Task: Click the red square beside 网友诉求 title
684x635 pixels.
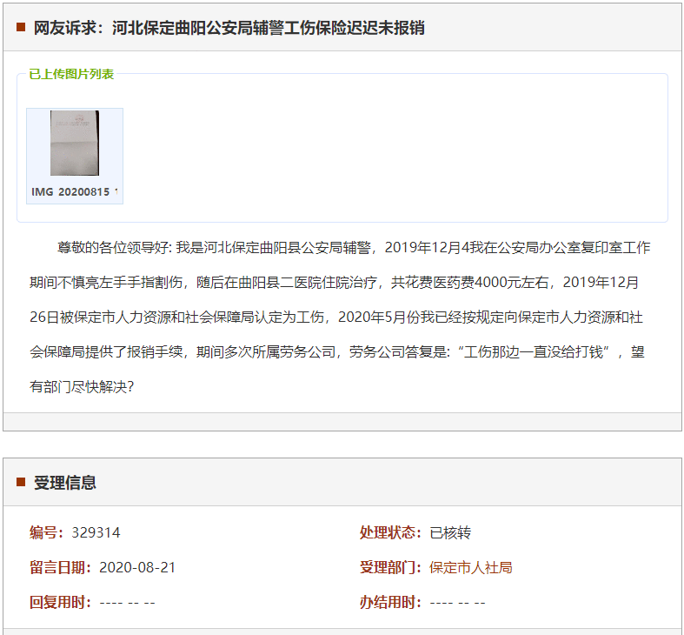Action: click(x=21, y=27)
